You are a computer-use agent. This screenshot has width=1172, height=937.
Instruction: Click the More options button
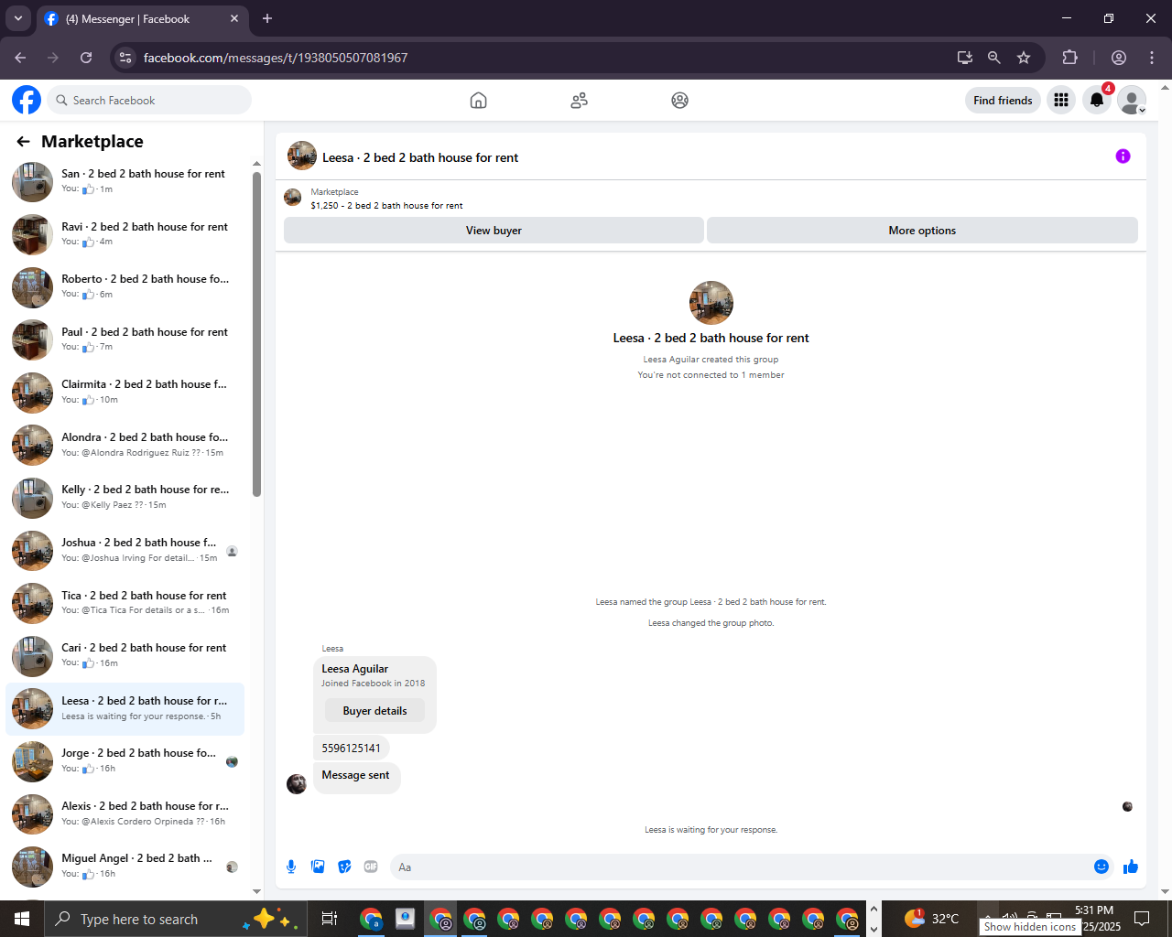click(922, 231)
